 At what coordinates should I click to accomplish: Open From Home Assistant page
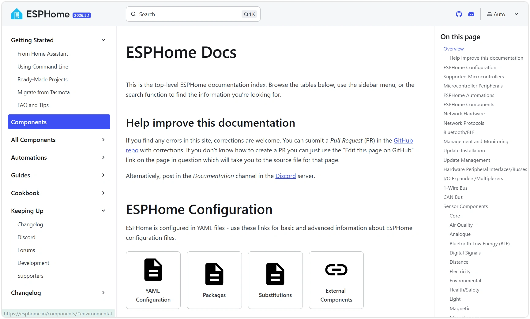pos(43,54)
